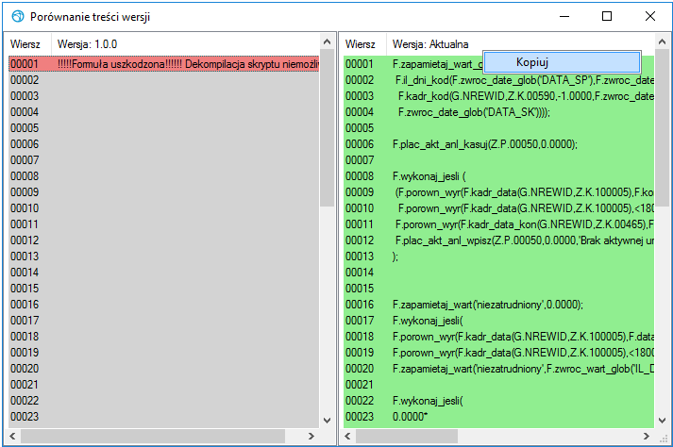This screenshot has height=447, width=673.
Task: Click left pane horizontal scroll left arrow
Action: coord(12,437)
